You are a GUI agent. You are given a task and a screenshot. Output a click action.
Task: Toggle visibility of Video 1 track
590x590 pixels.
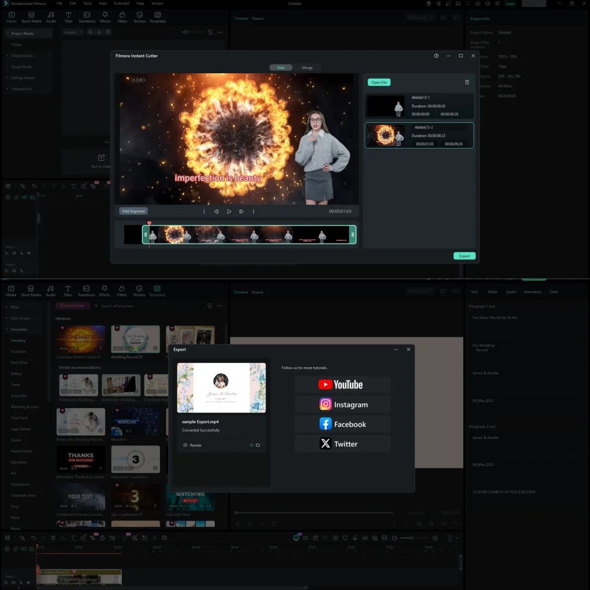tap(29, 253)
